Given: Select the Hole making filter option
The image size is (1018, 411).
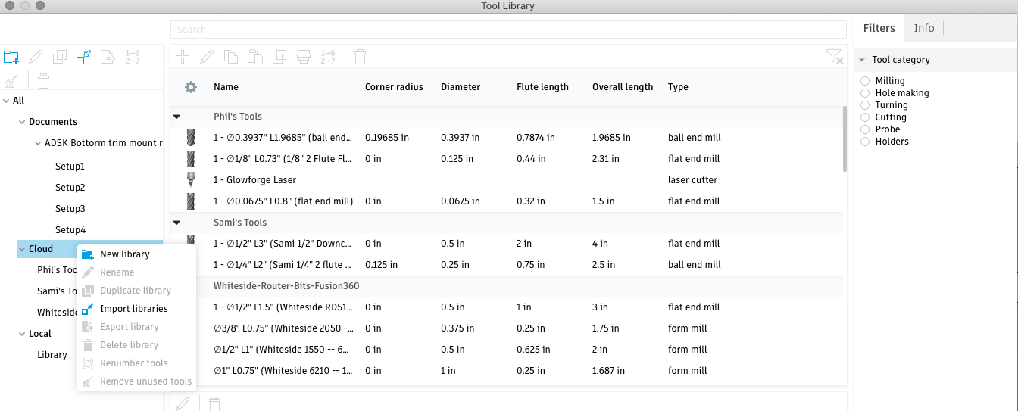Looking at the screenshot, I should (x=865, y=93).
